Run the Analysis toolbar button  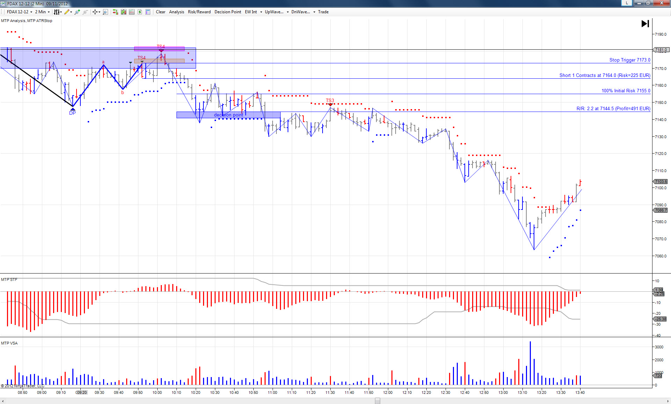(176, 12)
